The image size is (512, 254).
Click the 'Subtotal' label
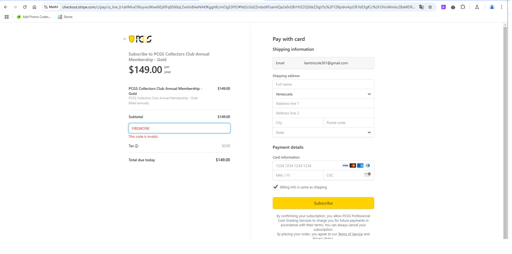136,117
